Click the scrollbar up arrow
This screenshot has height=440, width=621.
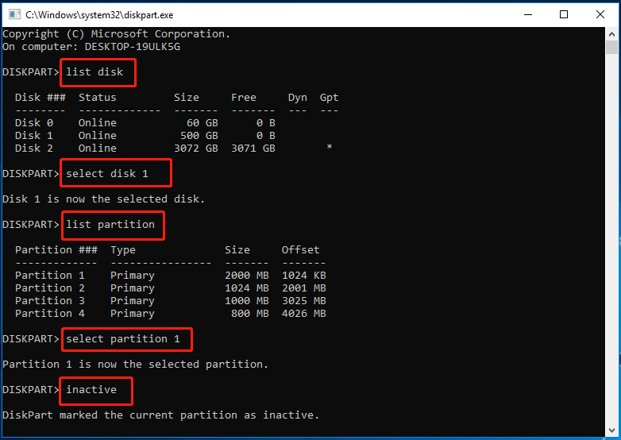[613, 34]
